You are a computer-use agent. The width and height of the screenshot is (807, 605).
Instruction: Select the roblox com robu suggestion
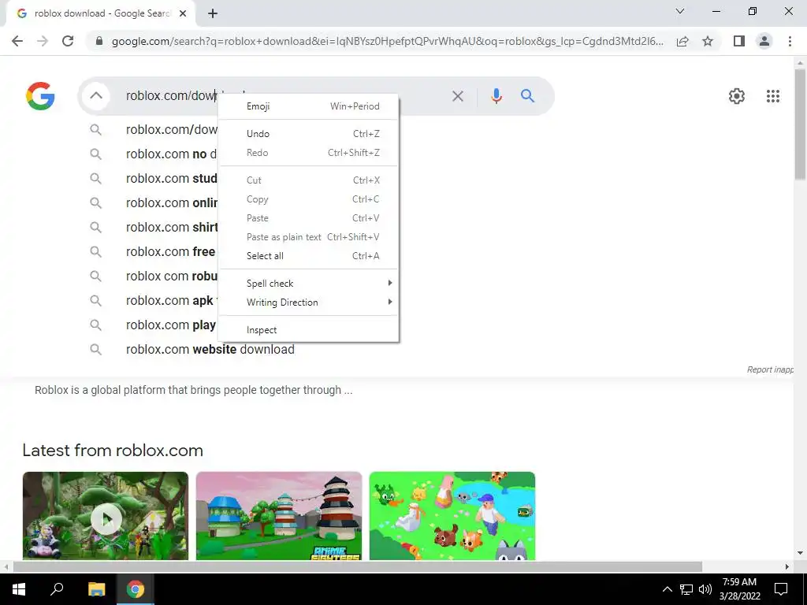pos(172,277)
